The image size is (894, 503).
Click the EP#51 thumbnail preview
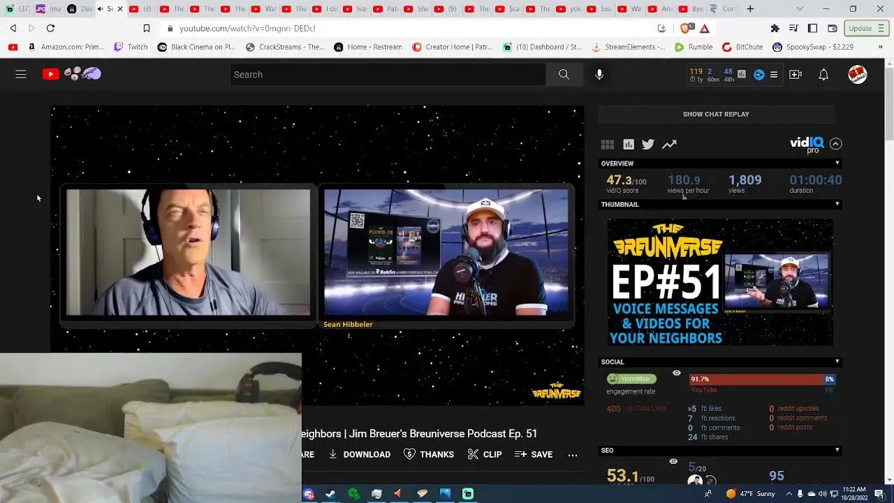720,282
